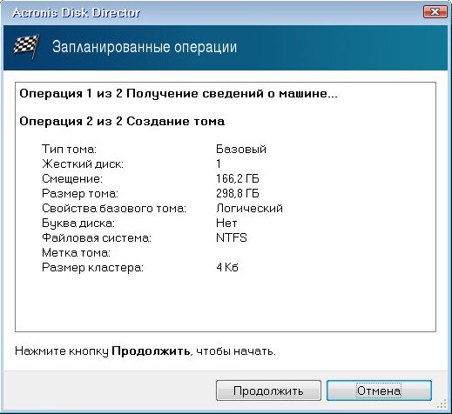The image size is (452, 414).
Task: Click the 'Нажмите кнопку Продолжить' hint text
Action: 145,351
